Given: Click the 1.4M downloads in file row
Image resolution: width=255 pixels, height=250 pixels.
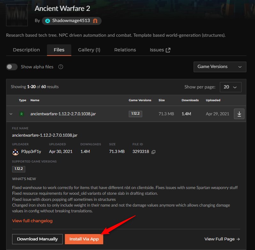Looking at the screenshot, I should point(186,114).
